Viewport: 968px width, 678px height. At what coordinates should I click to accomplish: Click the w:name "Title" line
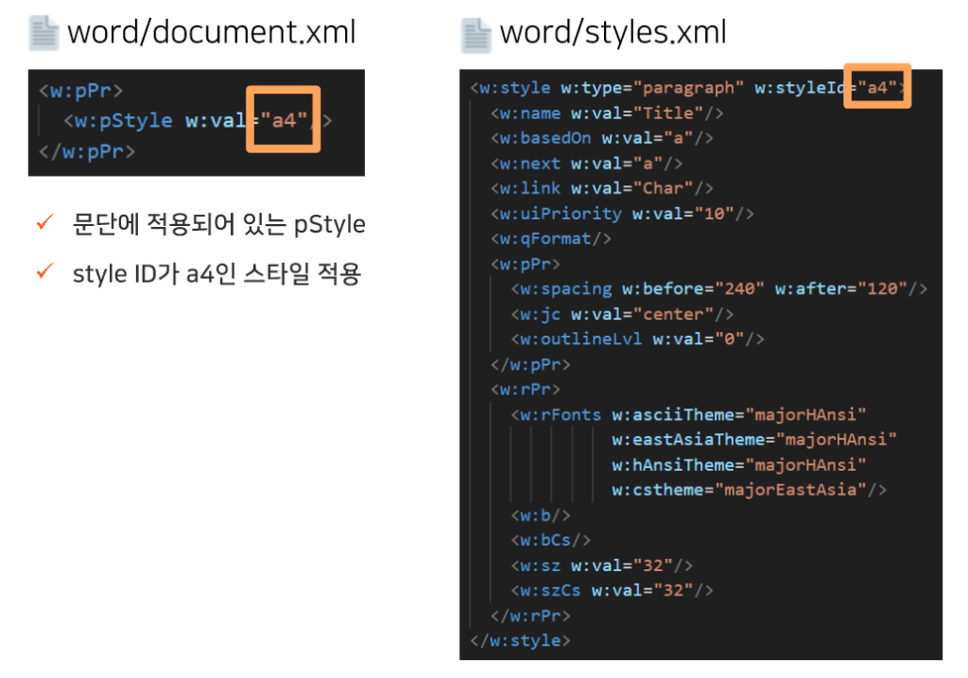607,113
